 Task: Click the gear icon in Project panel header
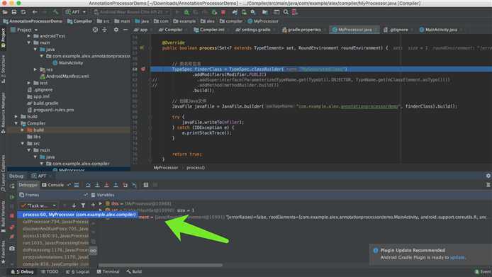click(x=116, y=30)
